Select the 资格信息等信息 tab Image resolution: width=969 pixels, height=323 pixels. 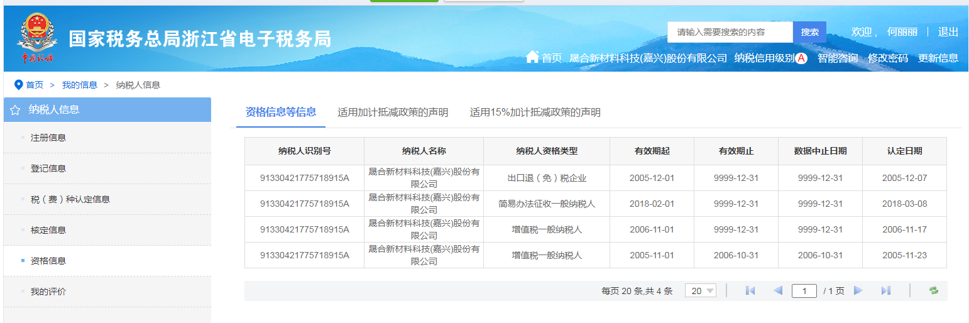pos(280,112)
